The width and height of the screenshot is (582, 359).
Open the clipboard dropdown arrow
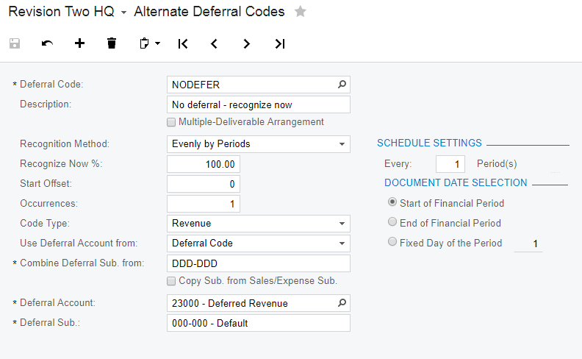pyautogui.click(x=158, y=43)
